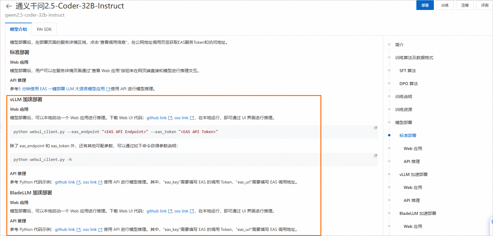Click the python webui_client.py -h code line
The height and width of the screenshot is (236, 493).
(x=43, y=160)
